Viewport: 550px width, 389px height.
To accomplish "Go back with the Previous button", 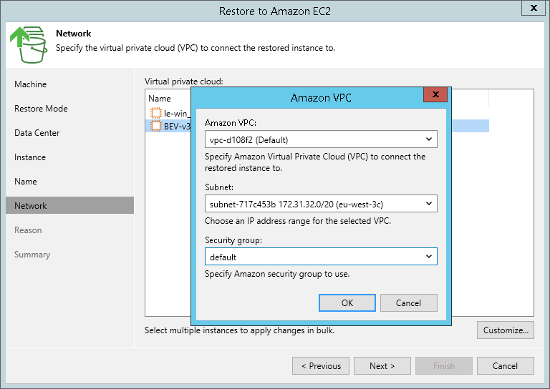I will (x=321, y=366).
